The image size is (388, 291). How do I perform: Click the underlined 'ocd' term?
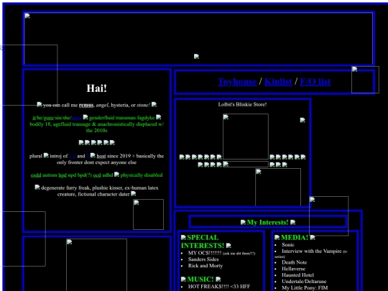click(97, 175)
